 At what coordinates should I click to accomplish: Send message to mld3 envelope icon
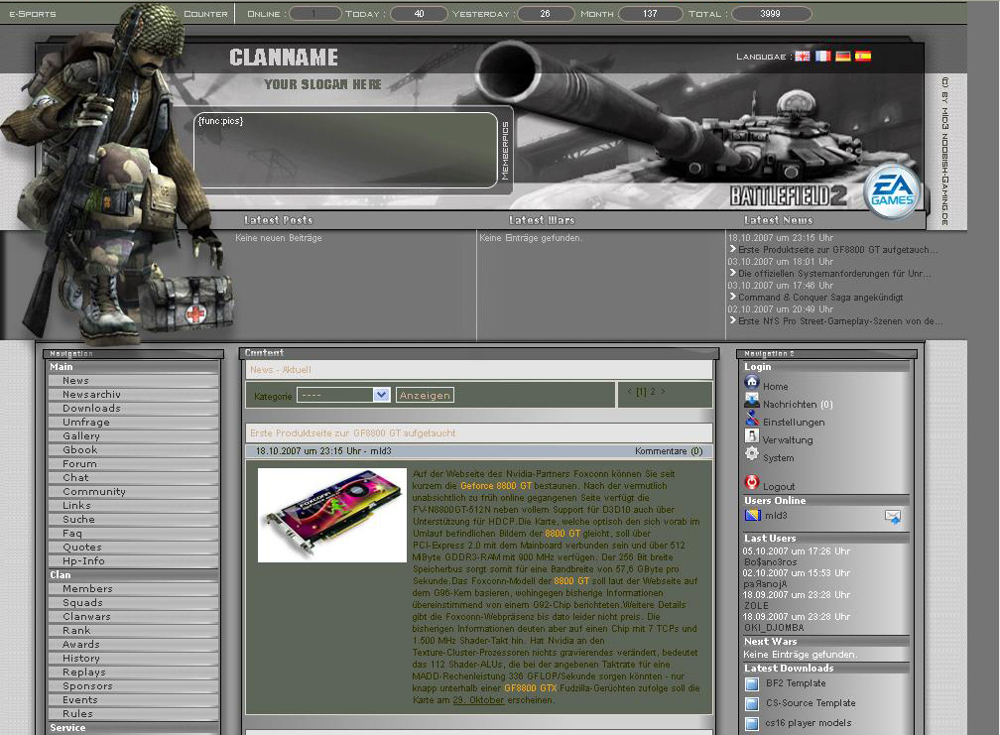(x=893, y=517)
